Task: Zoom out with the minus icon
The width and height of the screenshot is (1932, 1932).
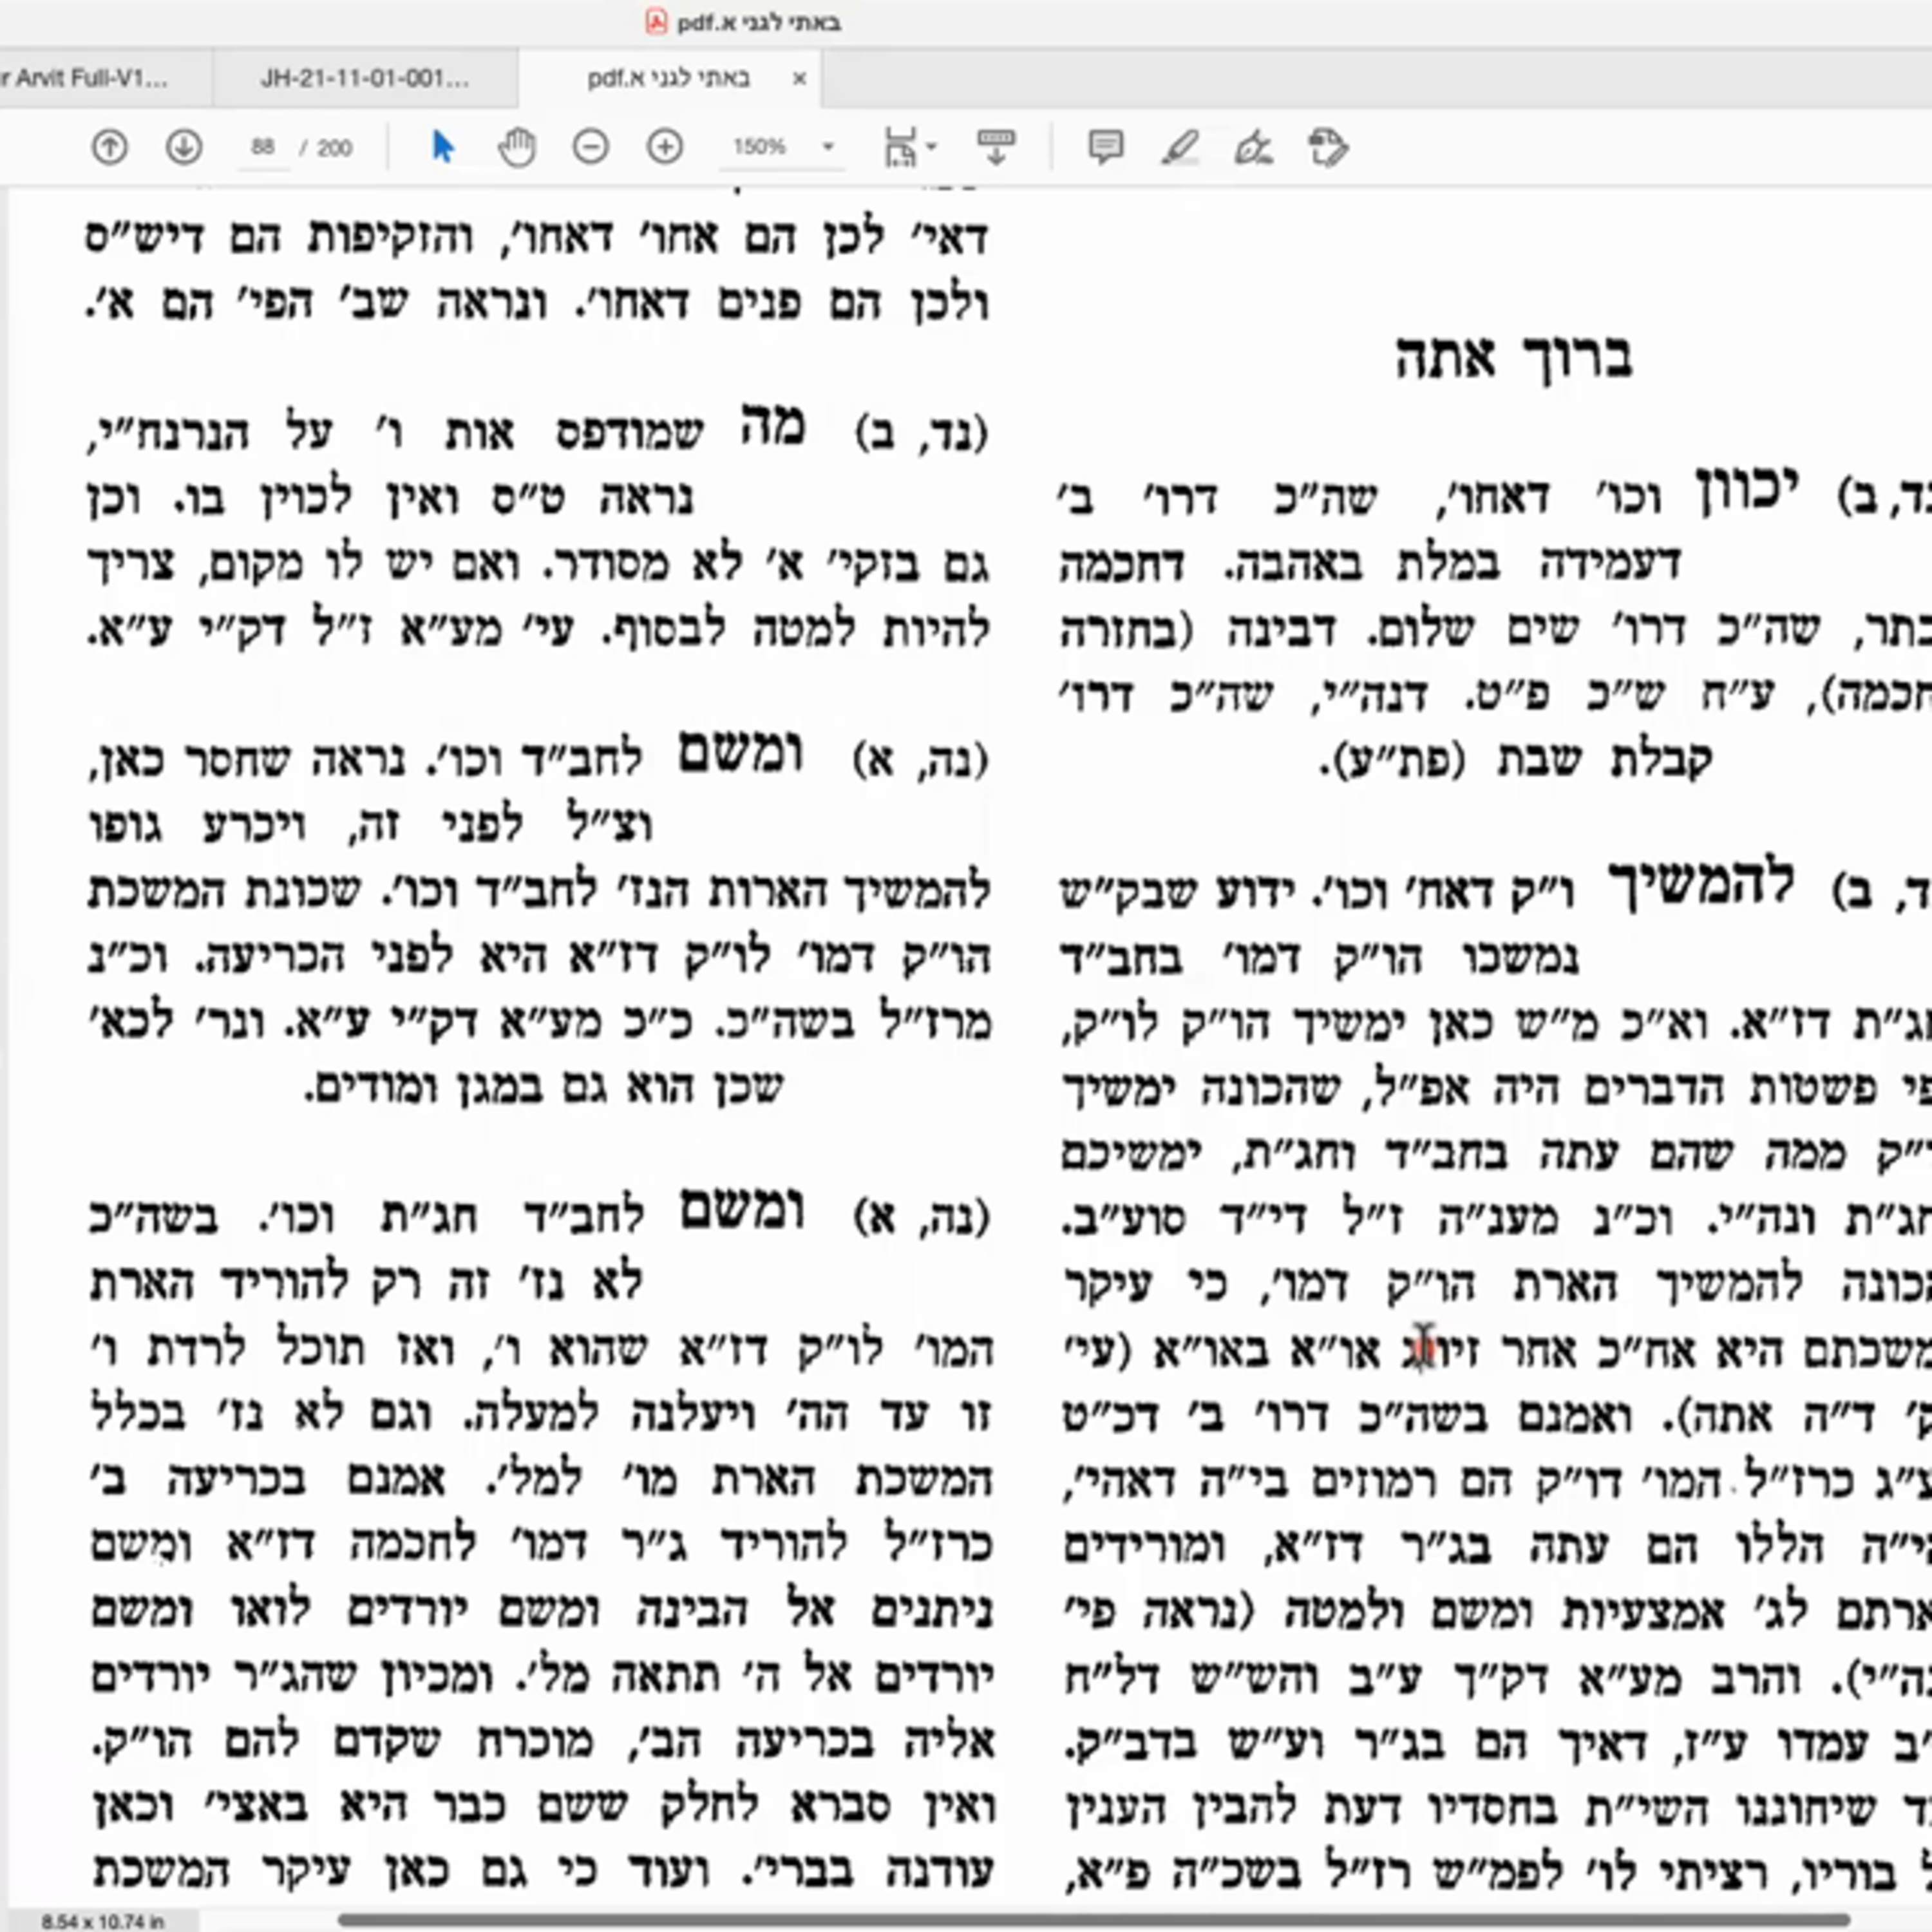Action: pyautogui.click(x=591, y=148)
